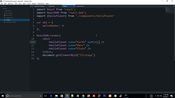Open Task View from the taskbar

point(45,96)
